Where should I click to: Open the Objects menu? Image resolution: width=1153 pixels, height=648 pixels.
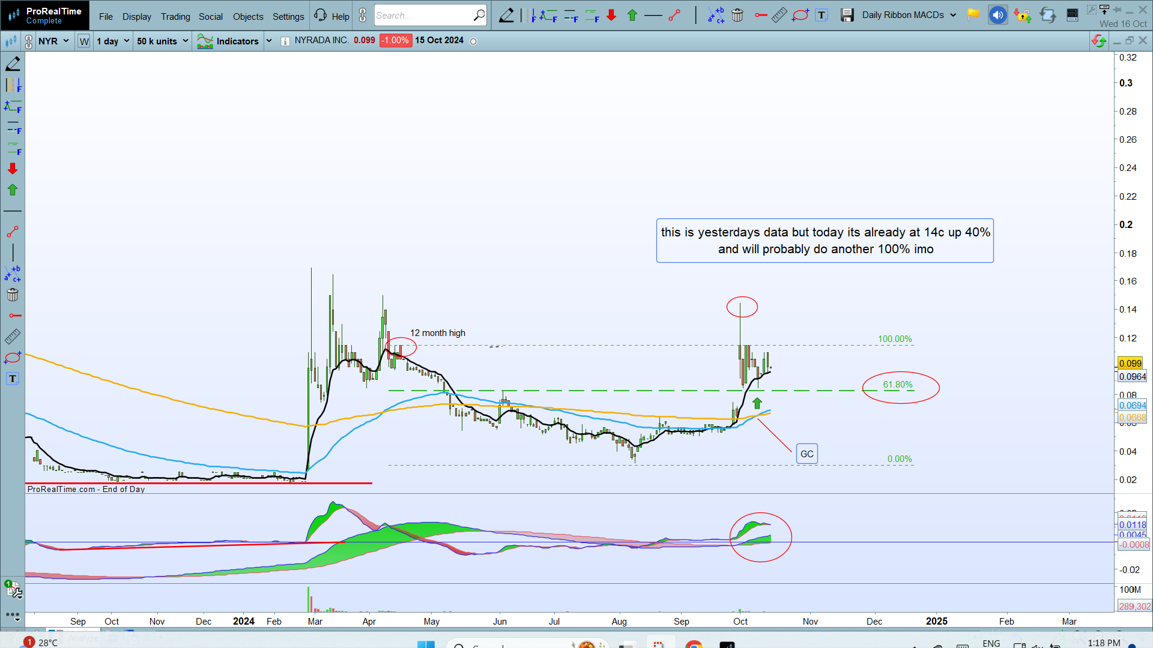pyautogui.click(x=248, y=16)
